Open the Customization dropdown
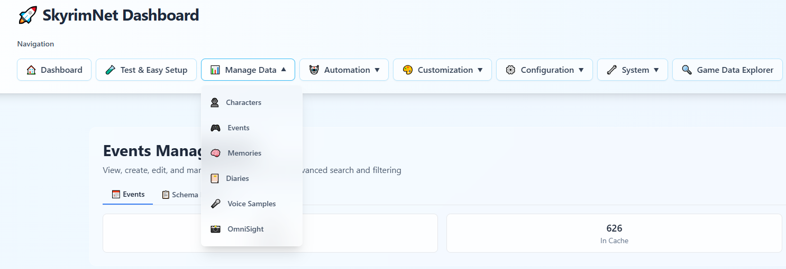 pos(442,70)
